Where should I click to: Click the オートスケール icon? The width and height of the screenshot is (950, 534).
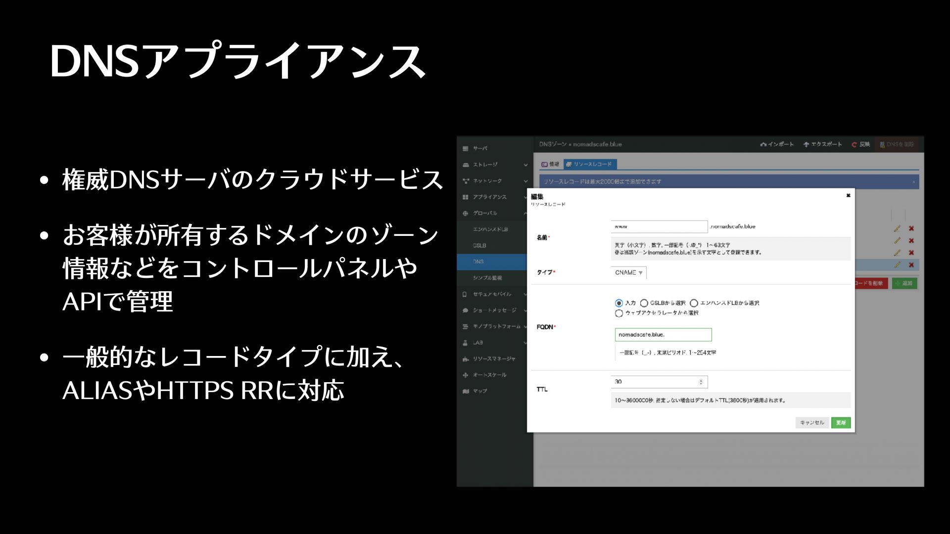[466, 375]
